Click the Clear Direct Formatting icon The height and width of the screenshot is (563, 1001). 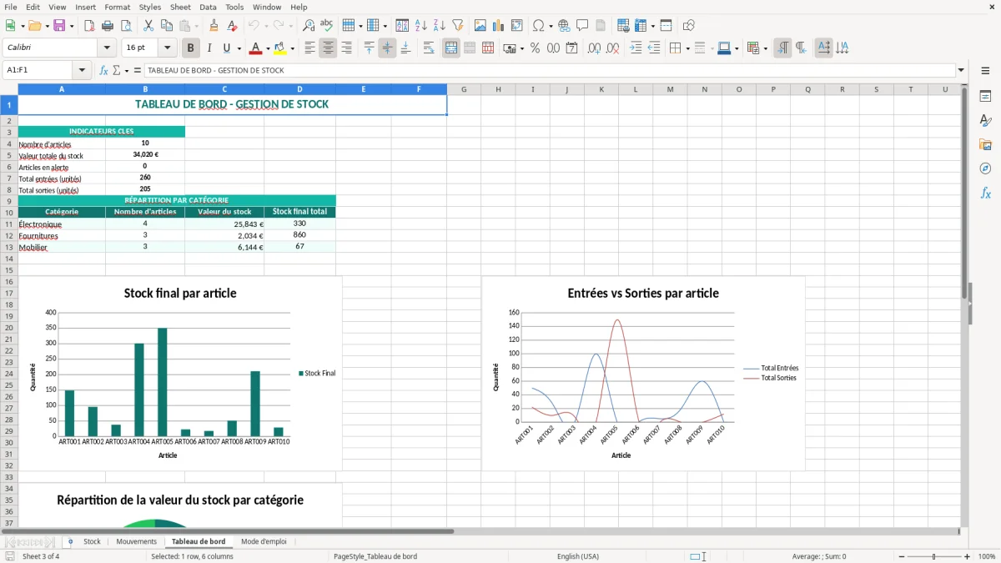(232, 26)
